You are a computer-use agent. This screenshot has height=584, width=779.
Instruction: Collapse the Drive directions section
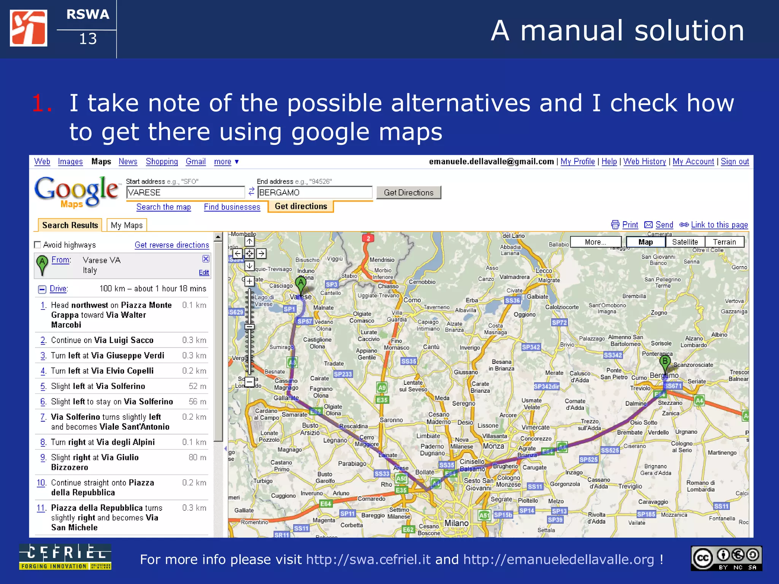point(42,289)
